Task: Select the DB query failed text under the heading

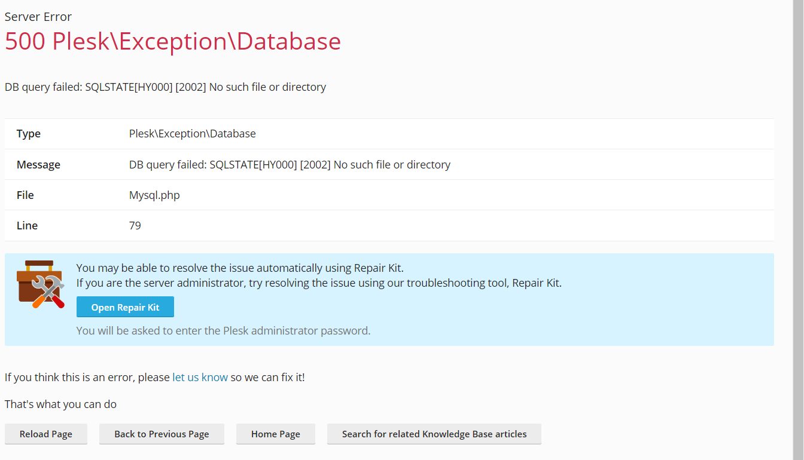Action: point(165,87)
